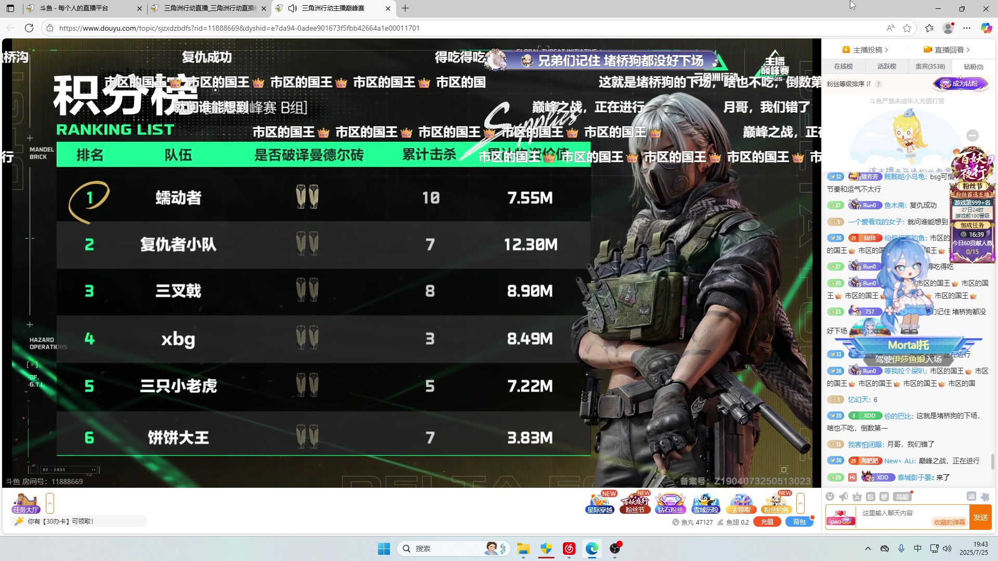
Task: Show hidden system tray icons chevron
Action: pos(868,549)
